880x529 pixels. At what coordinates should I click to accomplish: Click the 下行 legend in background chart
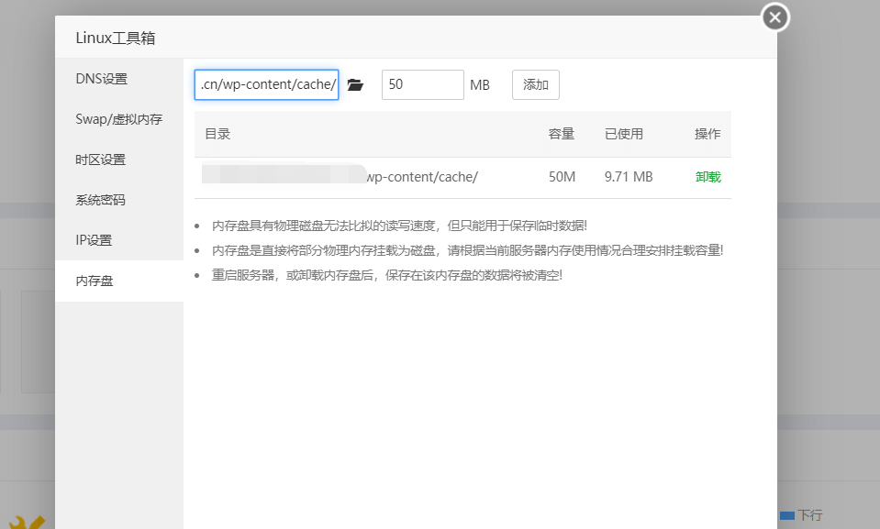click(809, 516)
